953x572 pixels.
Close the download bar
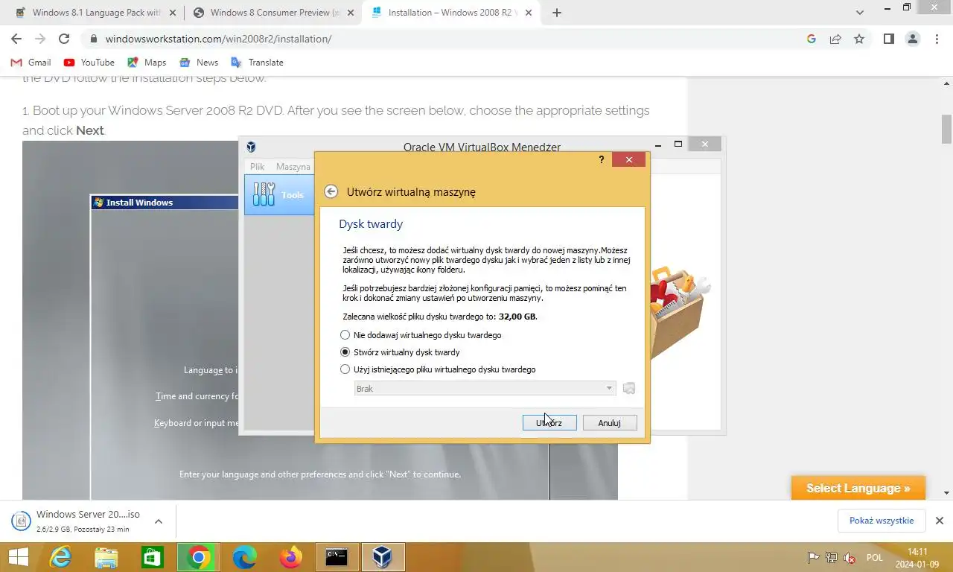coord(939,521)
